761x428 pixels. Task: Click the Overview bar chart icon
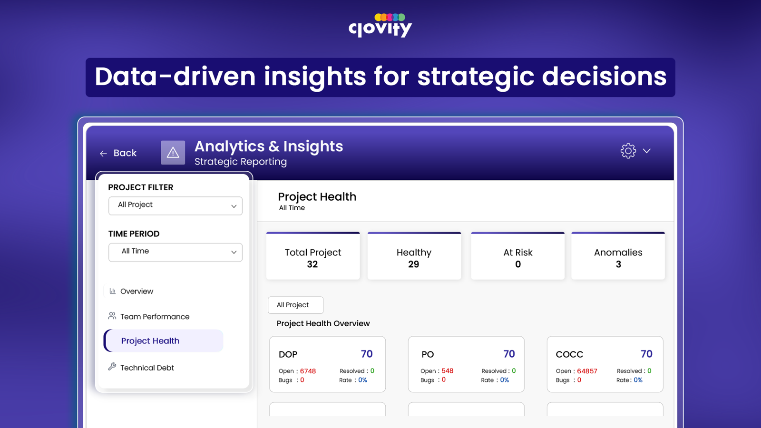click(113, 291)
